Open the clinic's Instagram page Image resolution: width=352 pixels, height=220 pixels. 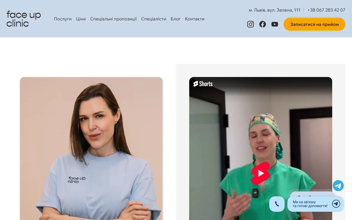pos(251,24)
